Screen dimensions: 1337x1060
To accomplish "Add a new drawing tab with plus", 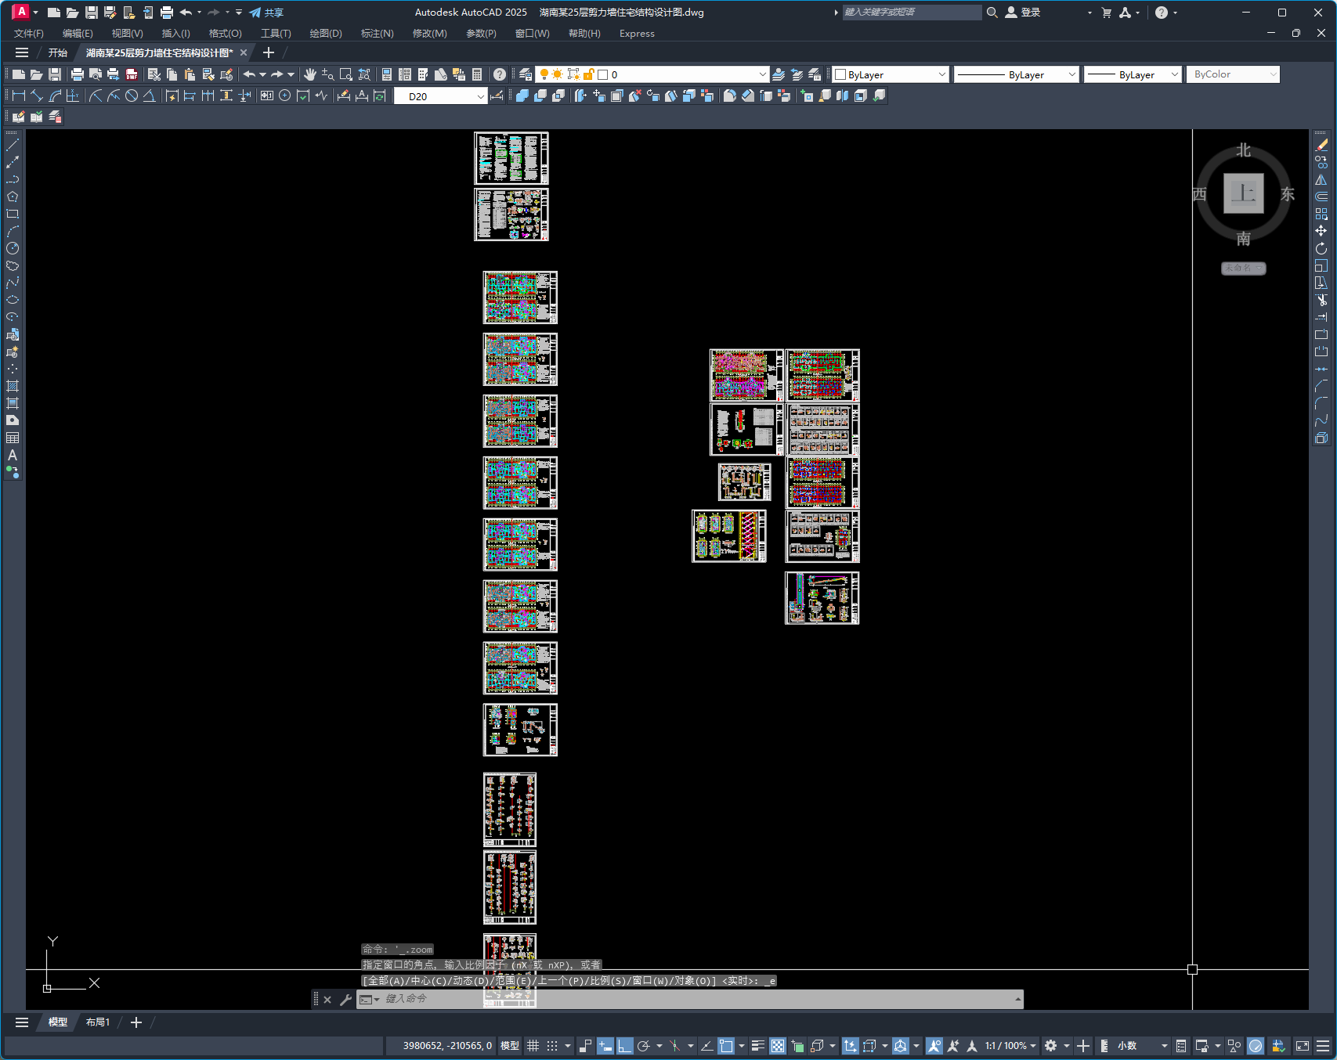I will (268, 52).
